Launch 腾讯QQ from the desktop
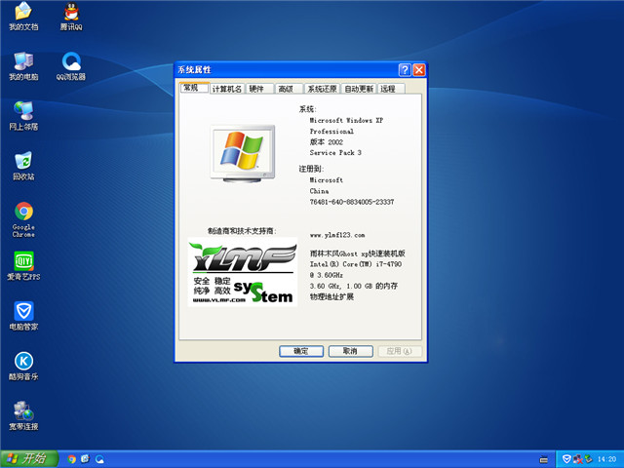 pos(71,17)
